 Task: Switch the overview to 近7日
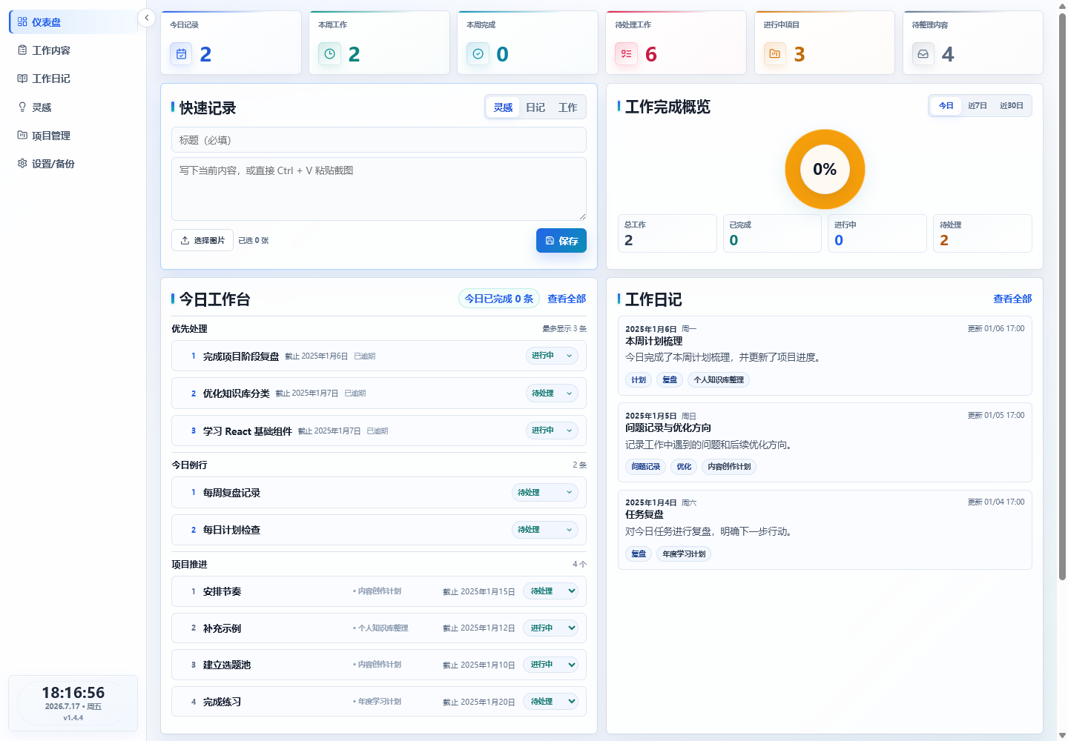pos(978,106)
